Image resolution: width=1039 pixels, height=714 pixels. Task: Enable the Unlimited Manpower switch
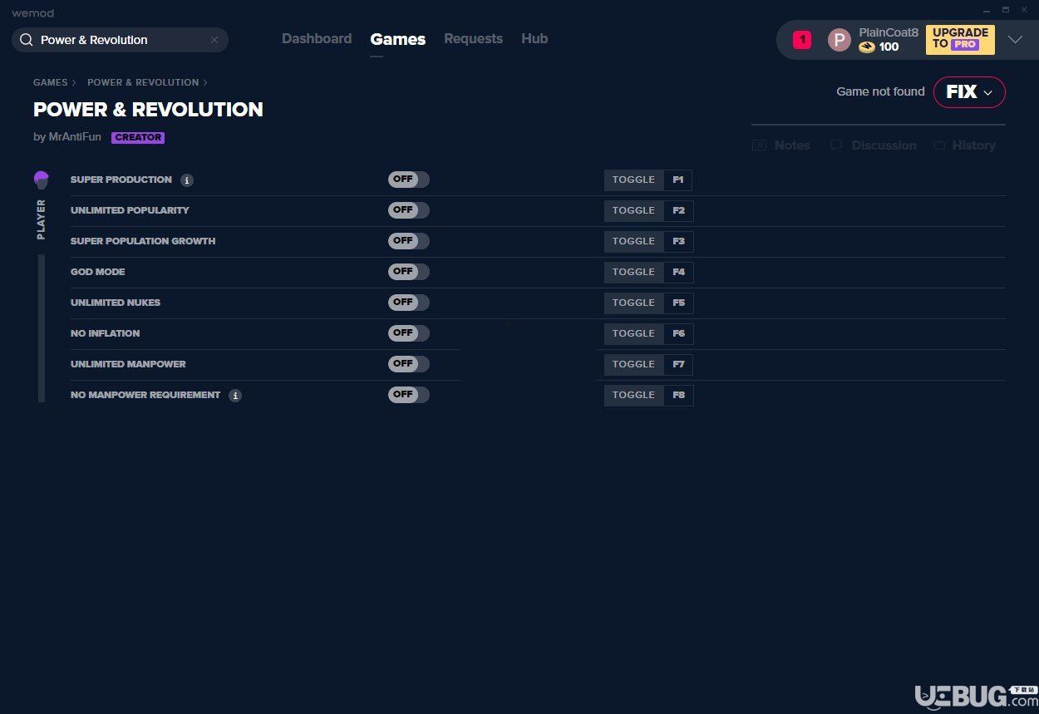coord(409,364)
